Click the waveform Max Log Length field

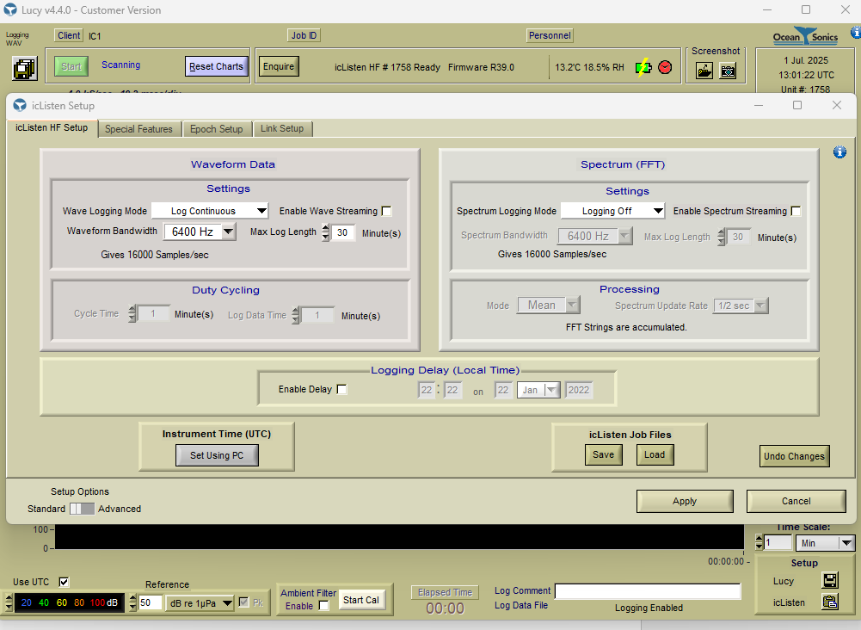pos(343,232)
